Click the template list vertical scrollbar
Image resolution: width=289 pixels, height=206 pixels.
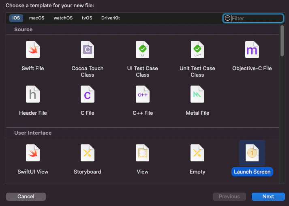(x=282, y=41)
